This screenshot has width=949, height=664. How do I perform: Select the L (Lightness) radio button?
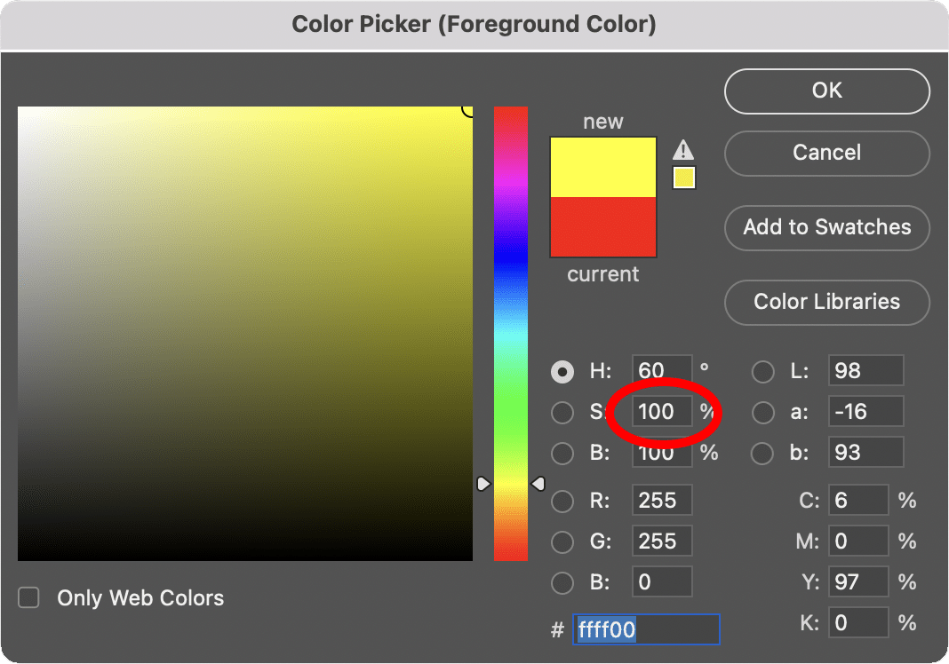(x=762, y=371)
